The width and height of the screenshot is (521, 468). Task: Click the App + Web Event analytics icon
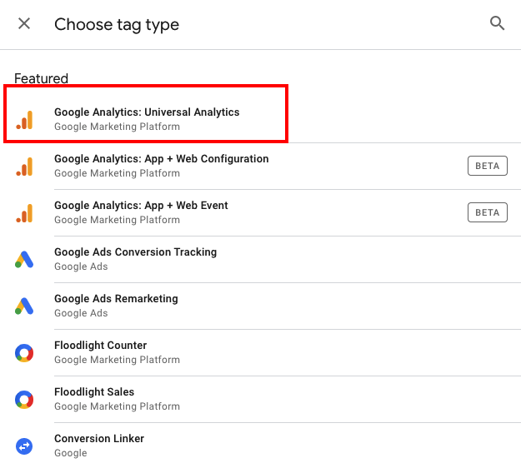point(24,212)
